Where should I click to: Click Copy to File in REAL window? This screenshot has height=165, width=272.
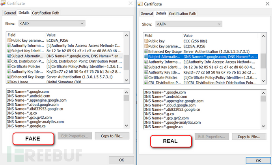coord(249,137)
